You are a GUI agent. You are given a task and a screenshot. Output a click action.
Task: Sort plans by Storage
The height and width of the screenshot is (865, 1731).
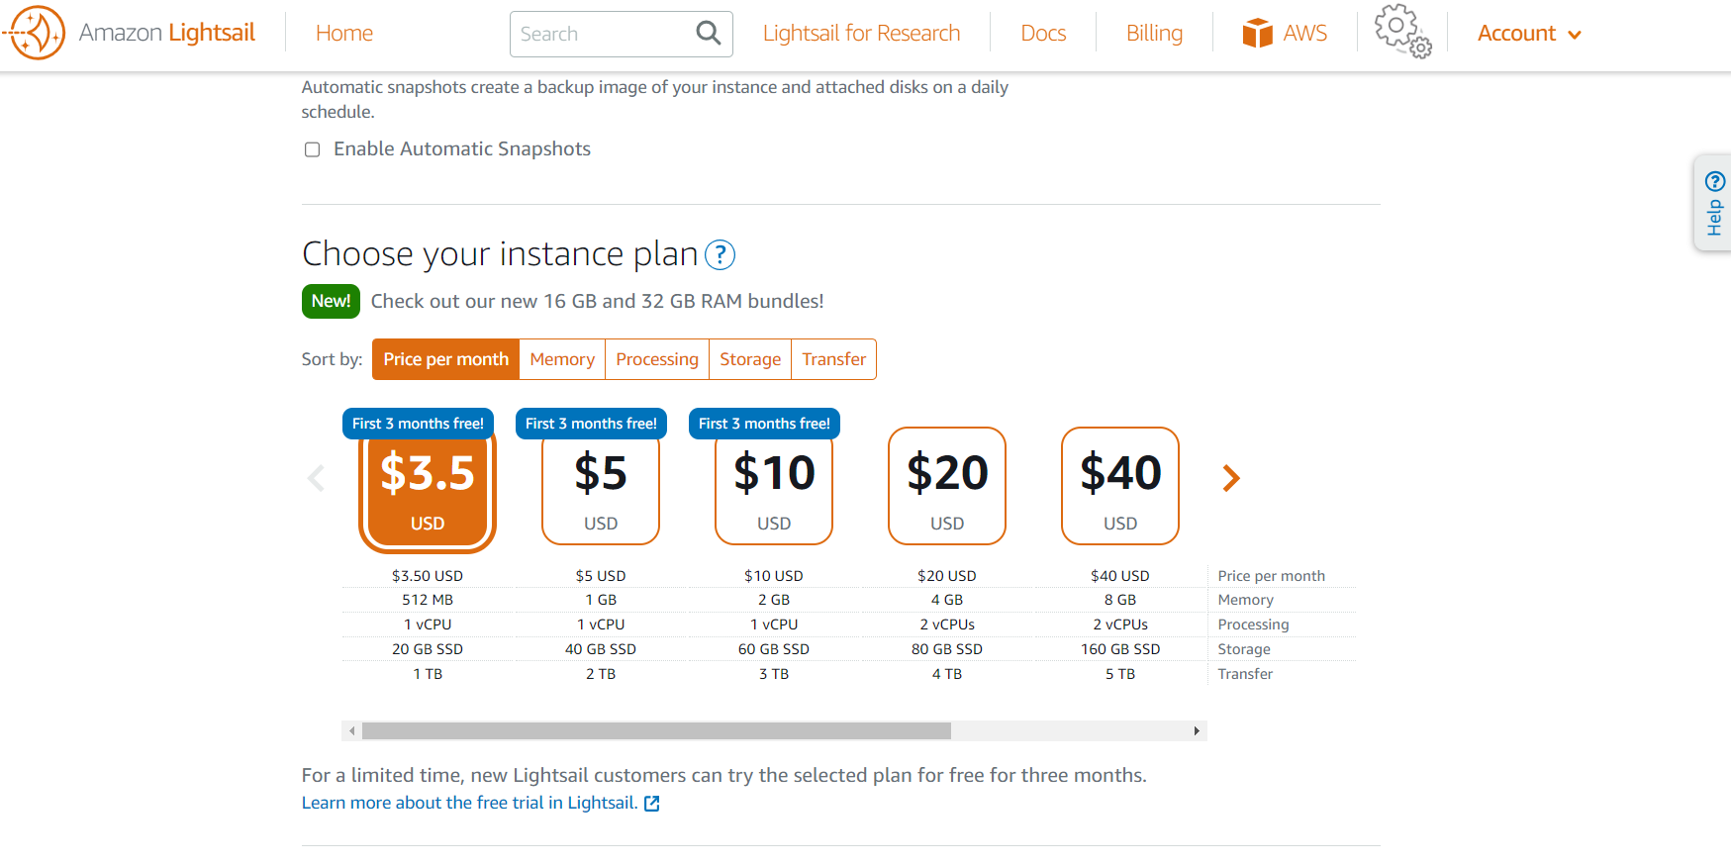750,359
